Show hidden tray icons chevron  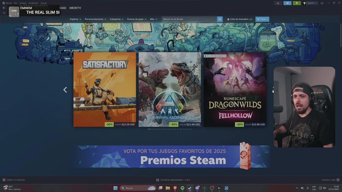tap(297, 188)
